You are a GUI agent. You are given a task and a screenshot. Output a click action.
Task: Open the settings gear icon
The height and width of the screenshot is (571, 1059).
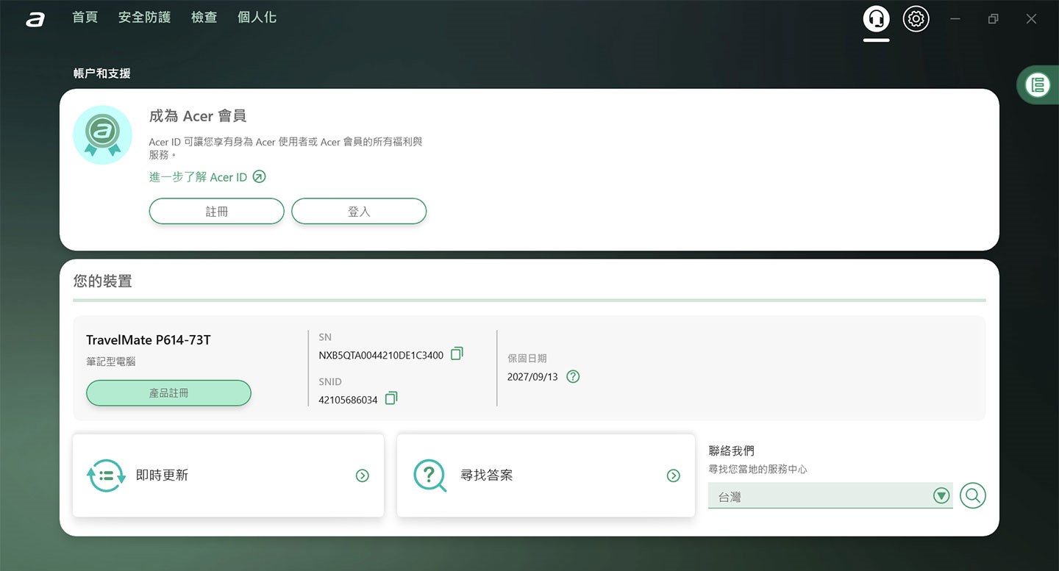tap(916, 19)
